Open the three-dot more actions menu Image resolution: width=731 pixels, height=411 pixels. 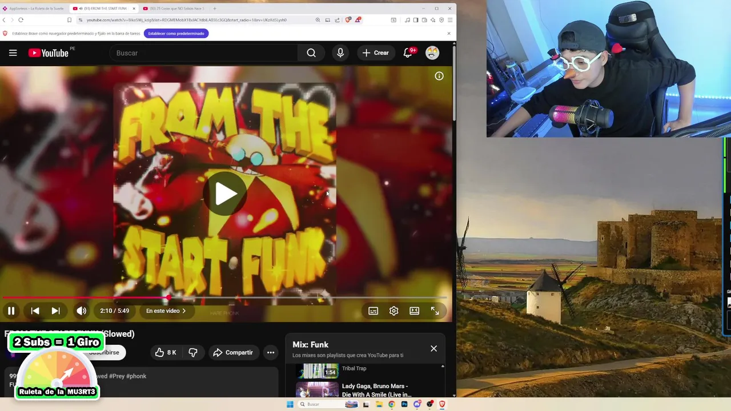[x=271, y=353]
